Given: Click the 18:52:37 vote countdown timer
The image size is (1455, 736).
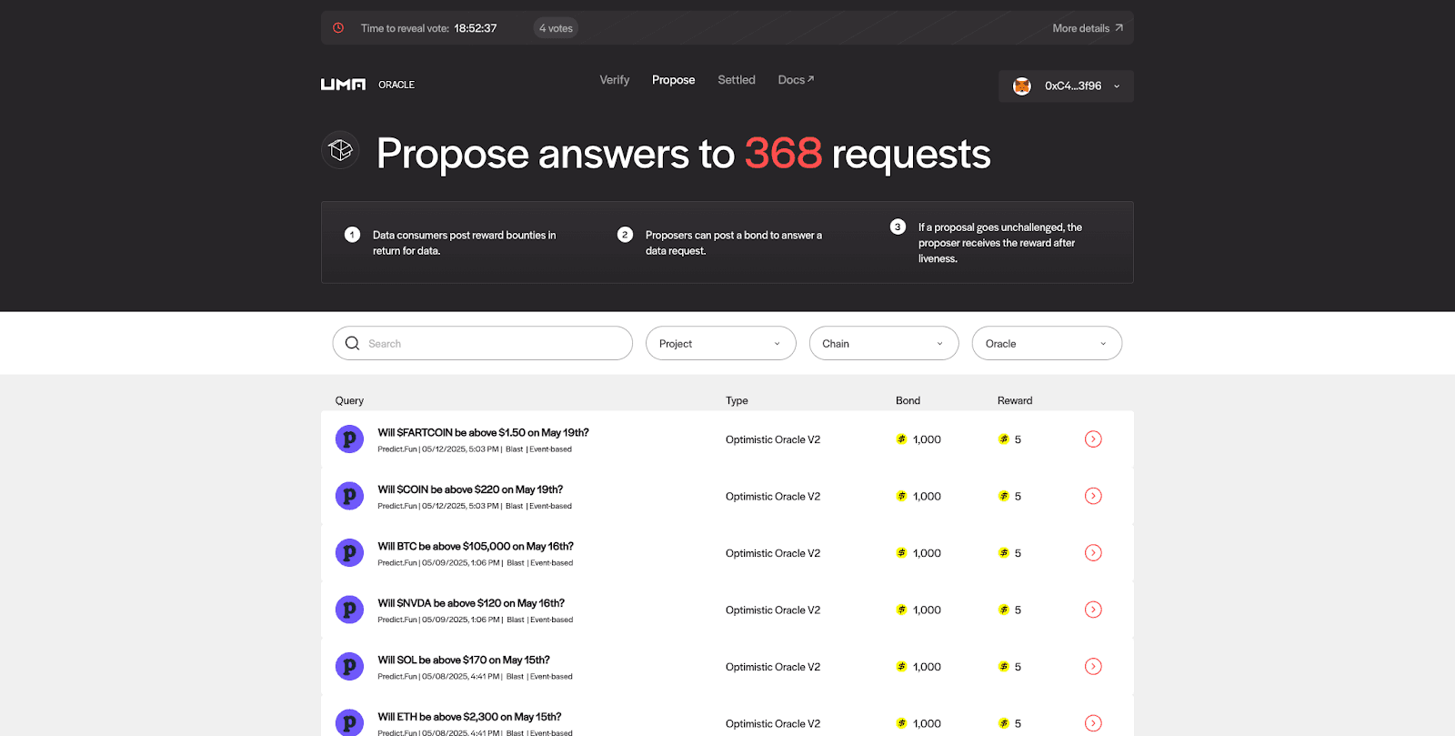Looking at the screenshot, I should click(476, 28).
